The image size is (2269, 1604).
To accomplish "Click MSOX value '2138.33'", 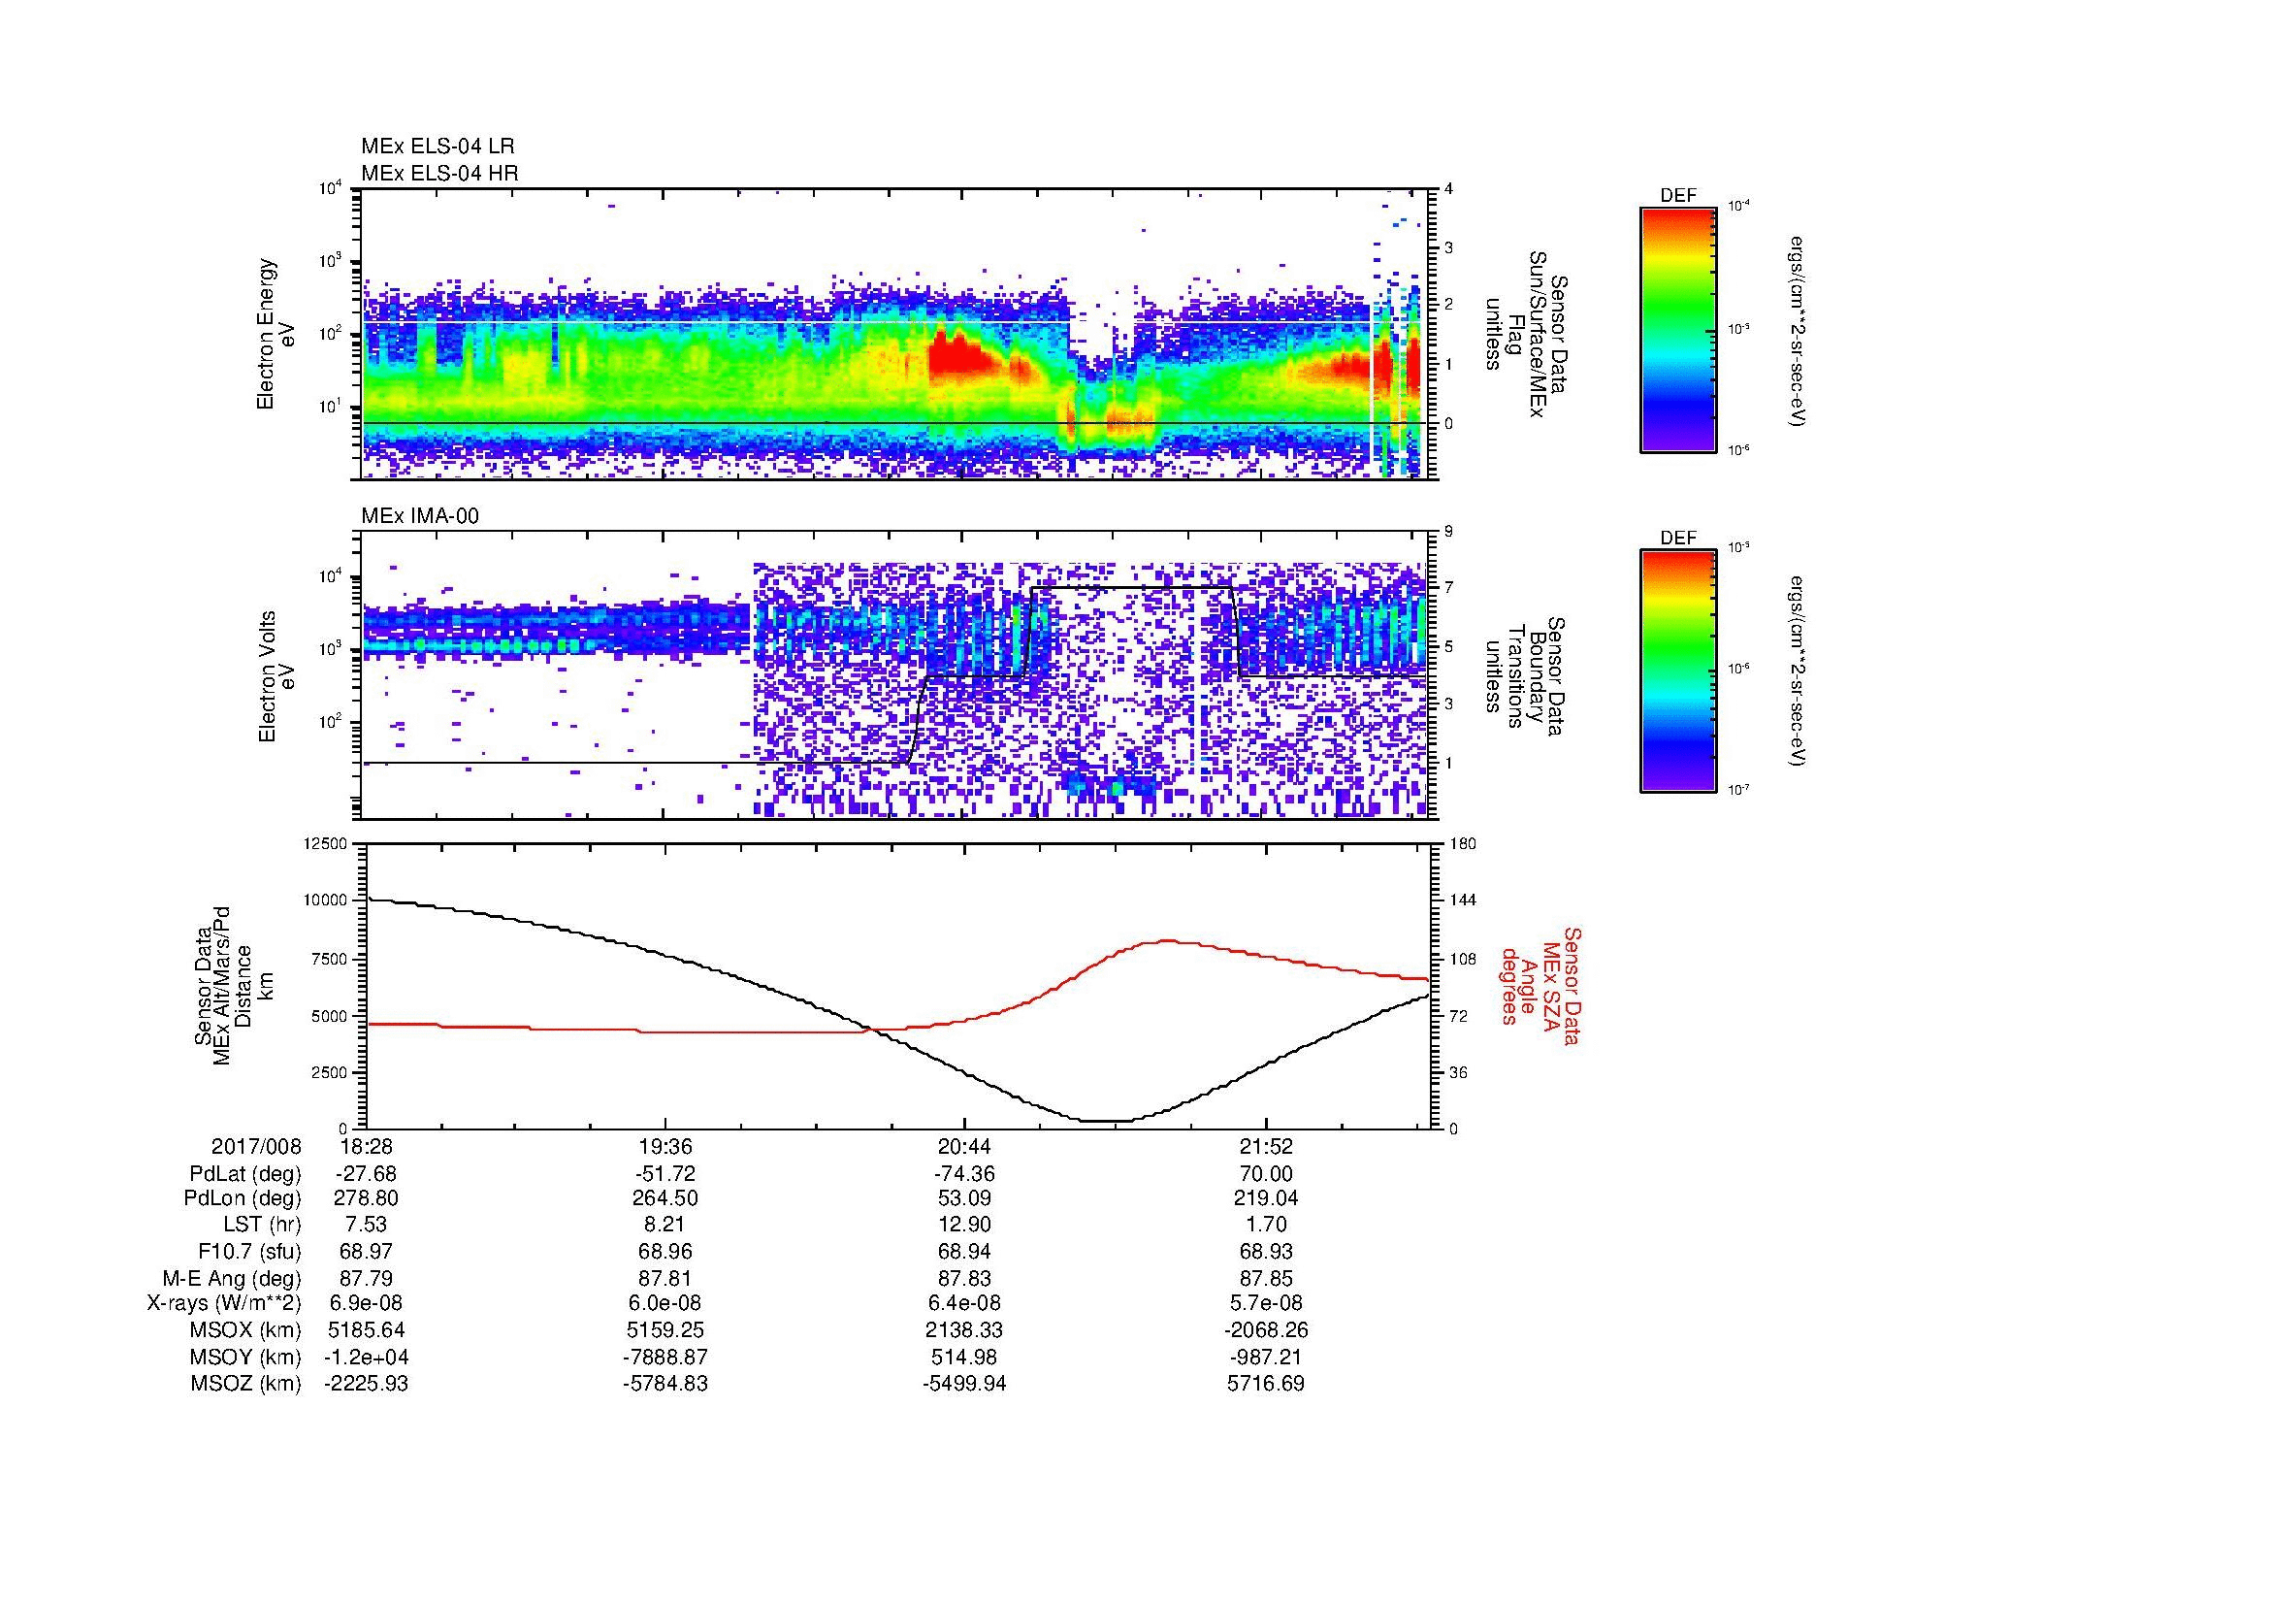I will (964, 1331).
